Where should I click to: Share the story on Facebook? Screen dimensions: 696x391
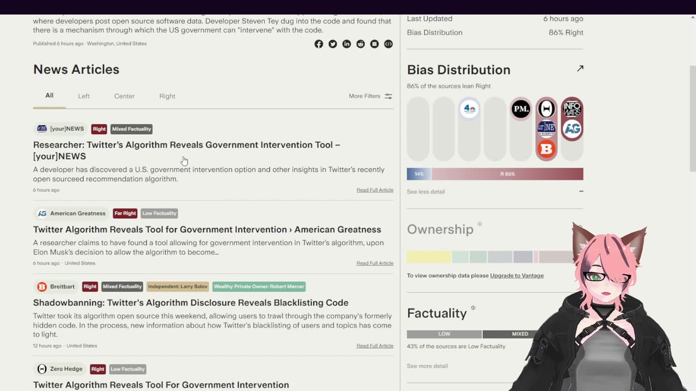coord(319,44)
